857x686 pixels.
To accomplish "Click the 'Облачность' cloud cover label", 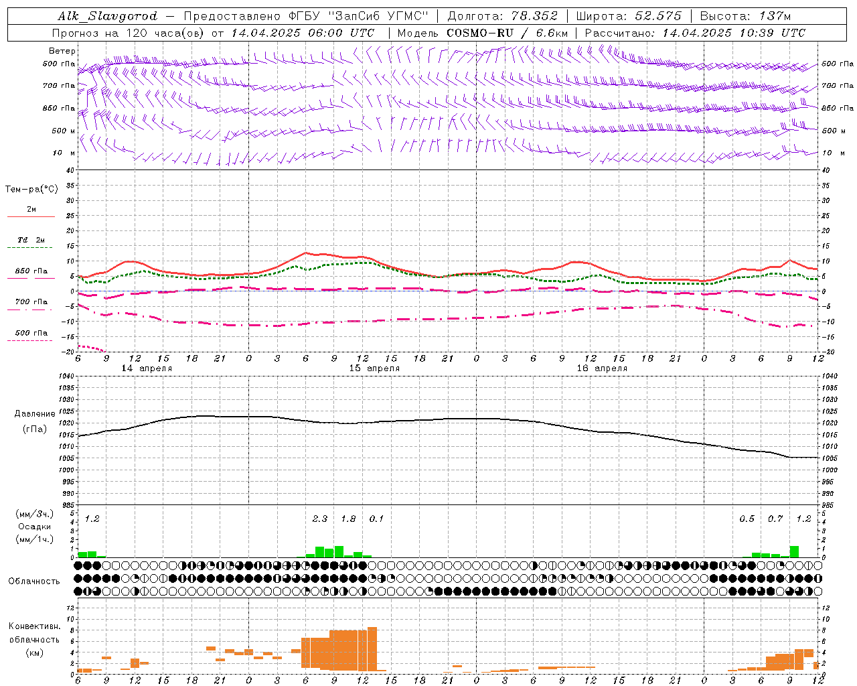I will [34, 581].
